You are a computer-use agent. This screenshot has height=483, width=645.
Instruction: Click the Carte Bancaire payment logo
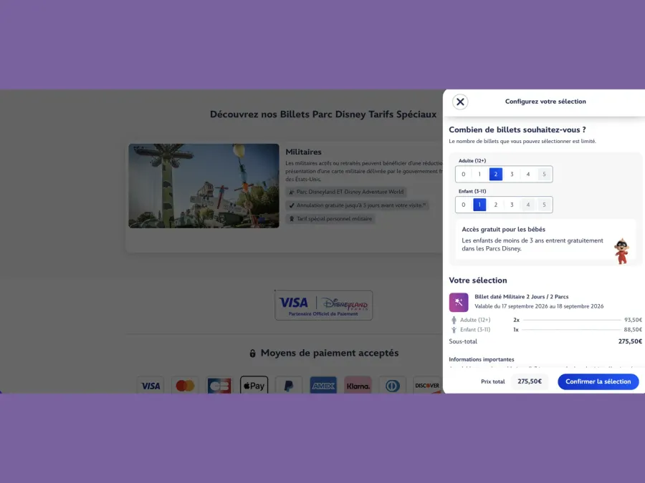(x=219, y=386)
